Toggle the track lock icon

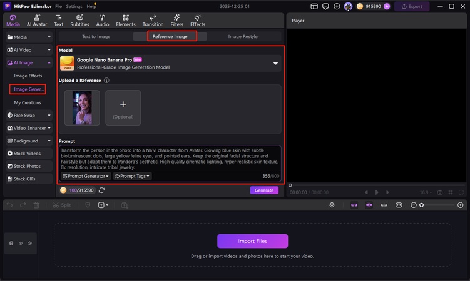[x=10, y=243]
